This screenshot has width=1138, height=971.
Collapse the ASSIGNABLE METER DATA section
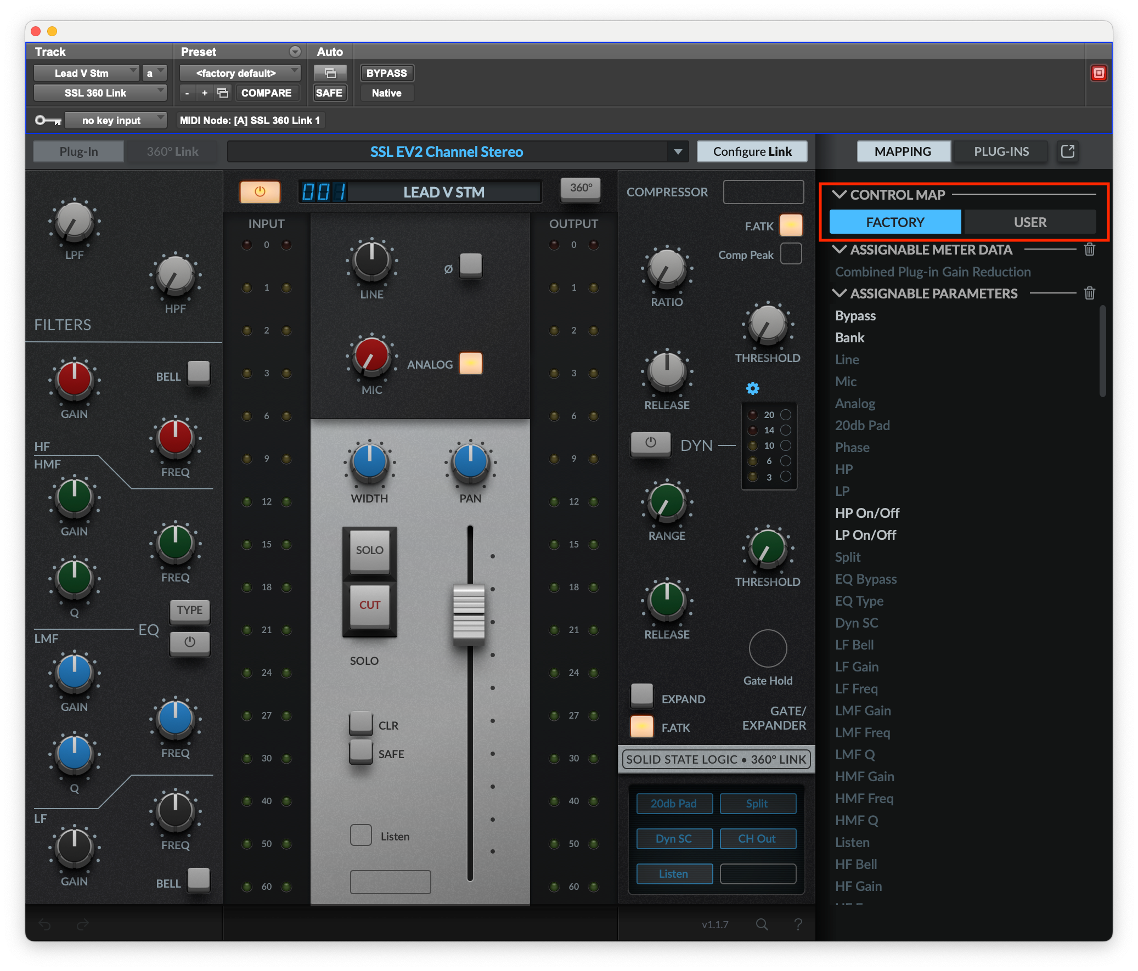click(839, 250)
